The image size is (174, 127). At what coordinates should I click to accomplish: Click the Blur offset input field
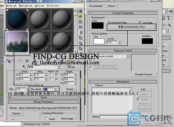click(x=48, y=89)
